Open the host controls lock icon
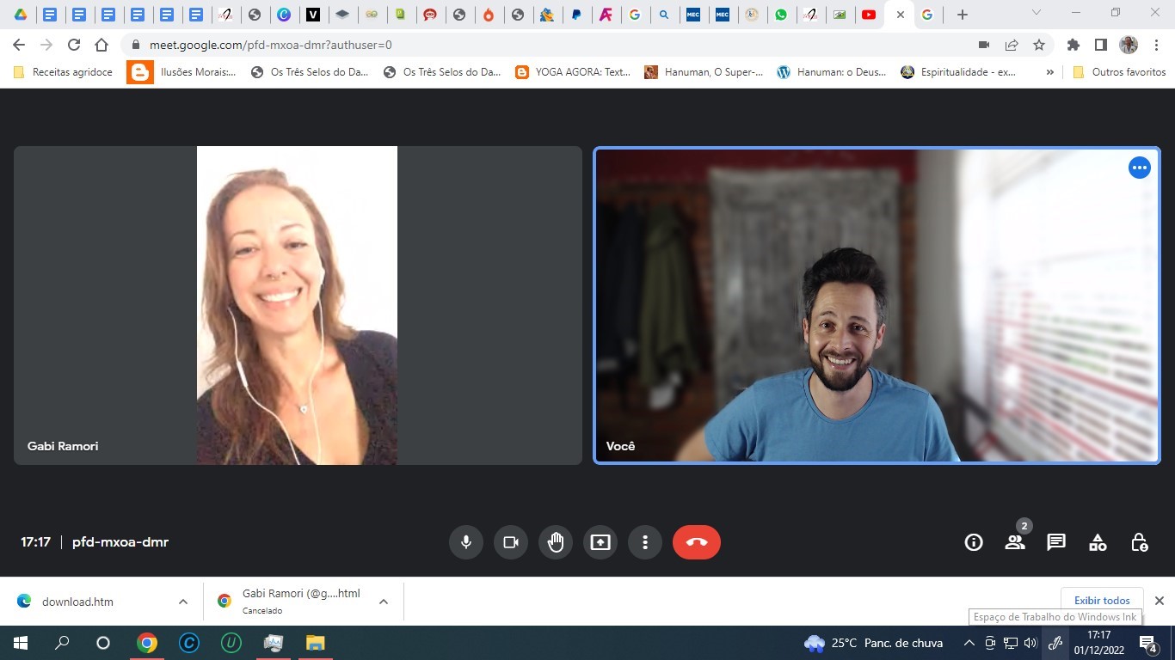The width and height of the screenshot is (1175, 660). (1139, 542)
